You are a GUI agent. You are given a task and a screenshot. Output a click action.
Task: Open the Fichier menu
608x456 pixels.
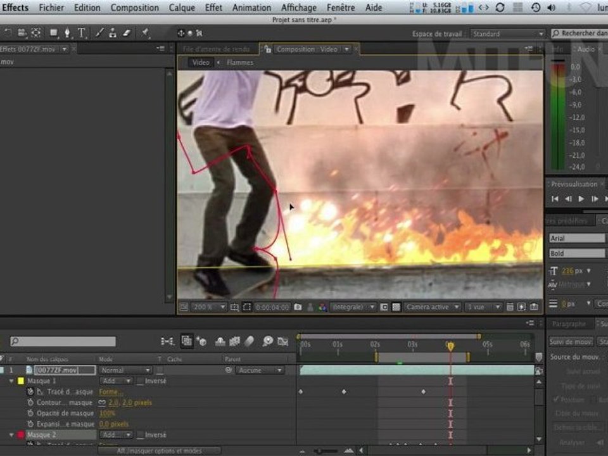[51, 8]
